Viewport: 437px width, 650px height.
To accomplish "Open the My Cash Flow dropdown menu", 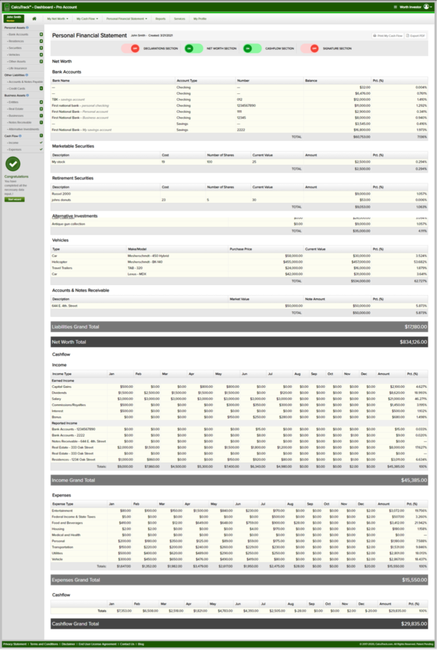I will tap(88, 18).
